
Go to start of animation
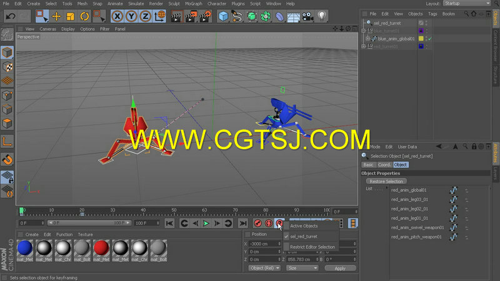pyautogui.click(x=169, y=224)
